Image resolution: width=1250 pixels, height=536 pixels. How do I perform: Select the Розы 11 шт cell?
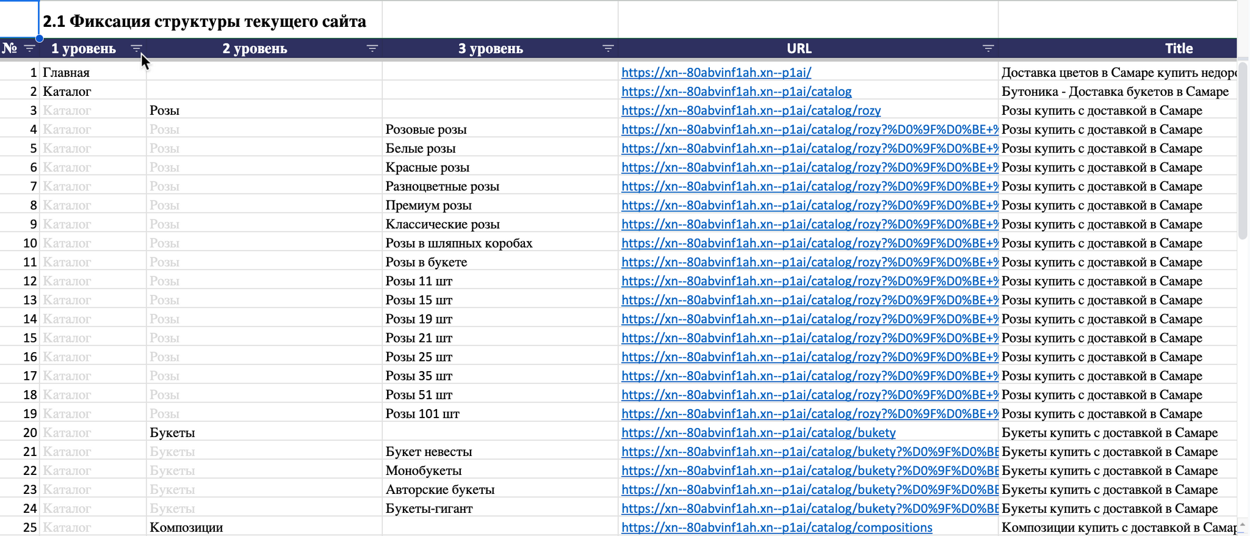(x=500, y=281)
